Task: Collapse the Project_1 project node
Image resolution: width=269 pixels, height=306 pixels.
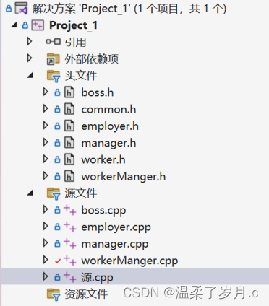Action: pyautogui.click(x=14, y=25)
